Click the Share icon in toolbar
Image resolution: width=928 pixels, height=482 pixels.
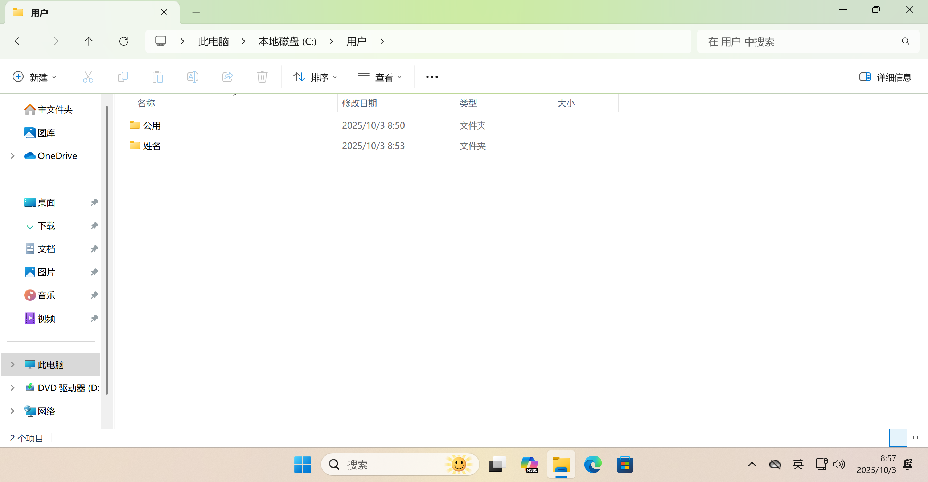tap(227, 77)
